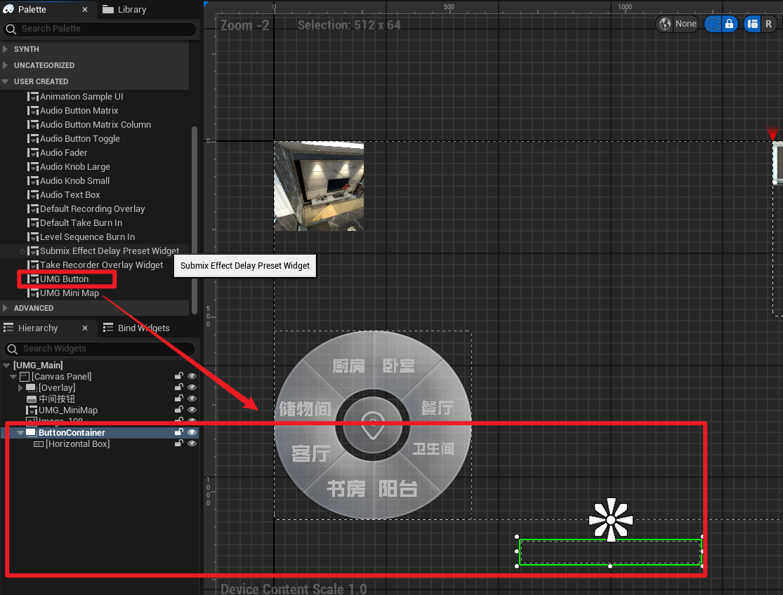Select UMG Mini Map in palette

pos(70,293)
